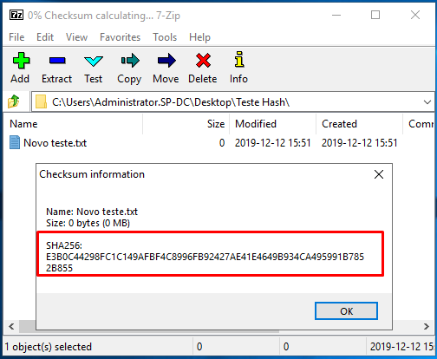
Task: Click the 7-Zip application title icon
Action: (x=16, y=15)
